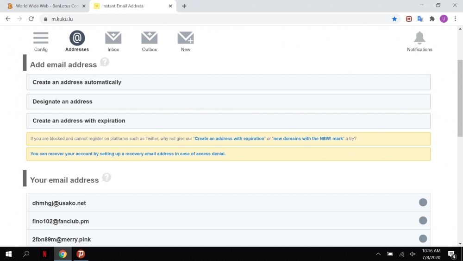Follow the recover your account link
This screenshot has height=261, width=463.
point(128,154)
